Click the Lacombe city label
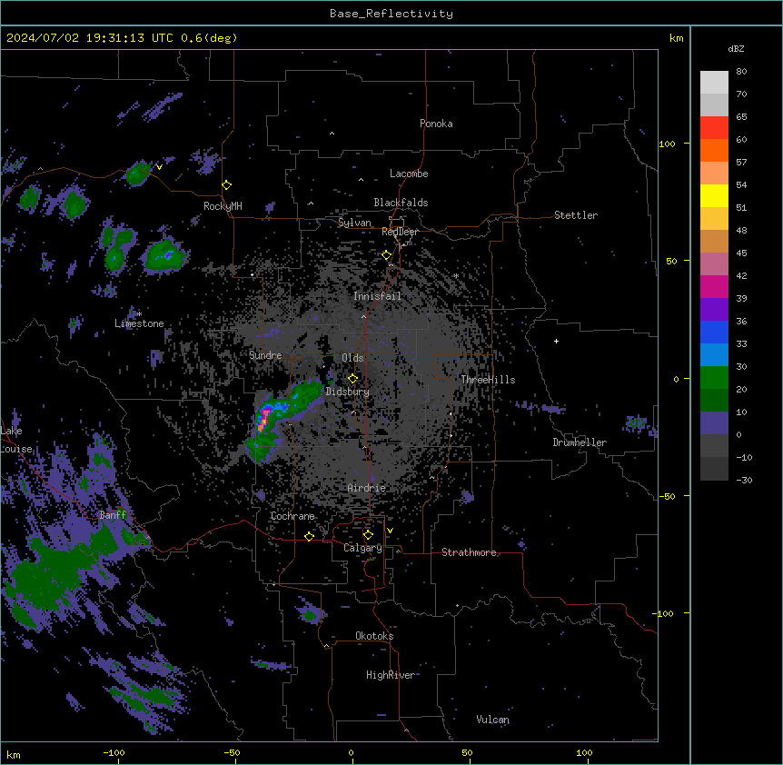The image size is (783, 765). click(409, 174)
